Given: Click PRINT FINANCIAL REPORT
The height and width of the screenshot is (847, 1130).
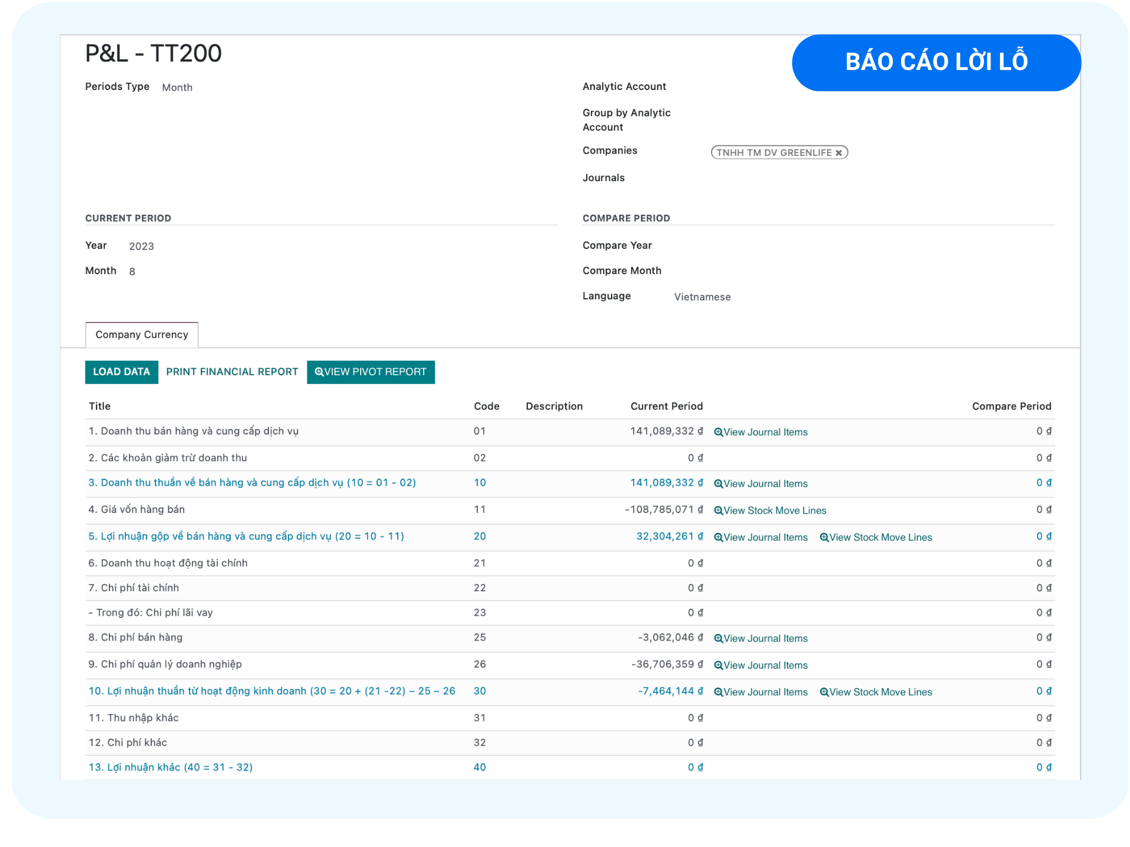Looking at the screenshot, I should [x=232, y=372].
